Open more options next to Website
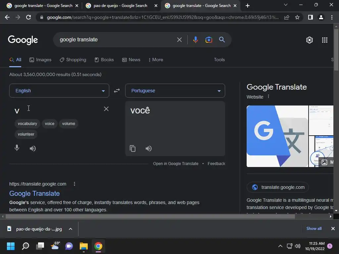The width and height of the screenshot is (339, 254). (x=268, y=96)
